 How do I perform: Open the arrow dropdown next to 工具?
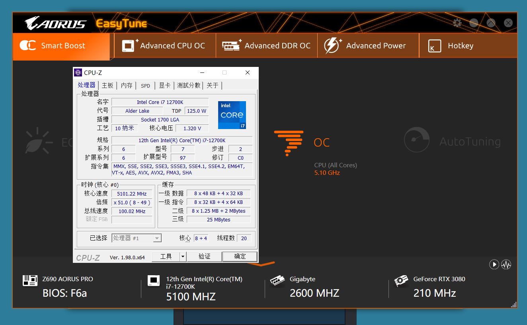(x=183, y=256)
